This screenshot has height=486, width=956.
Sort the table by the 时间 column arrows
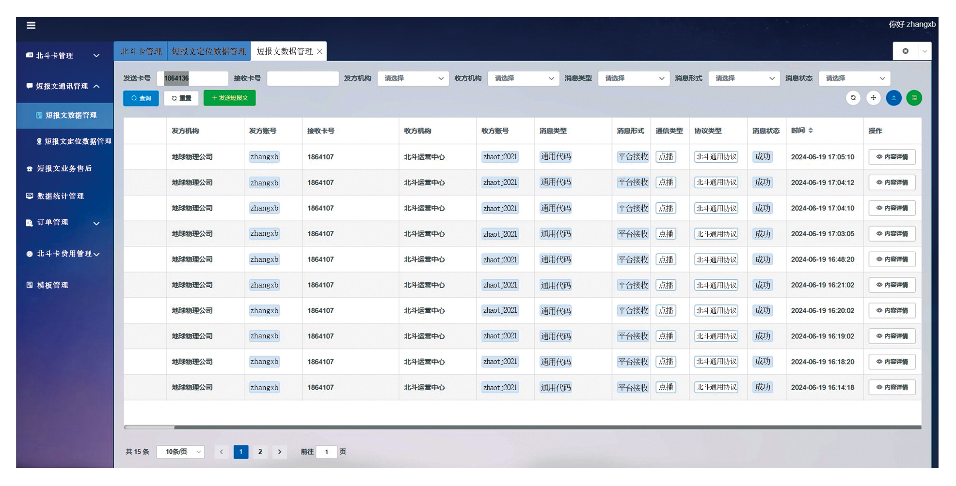pos(811,131)
